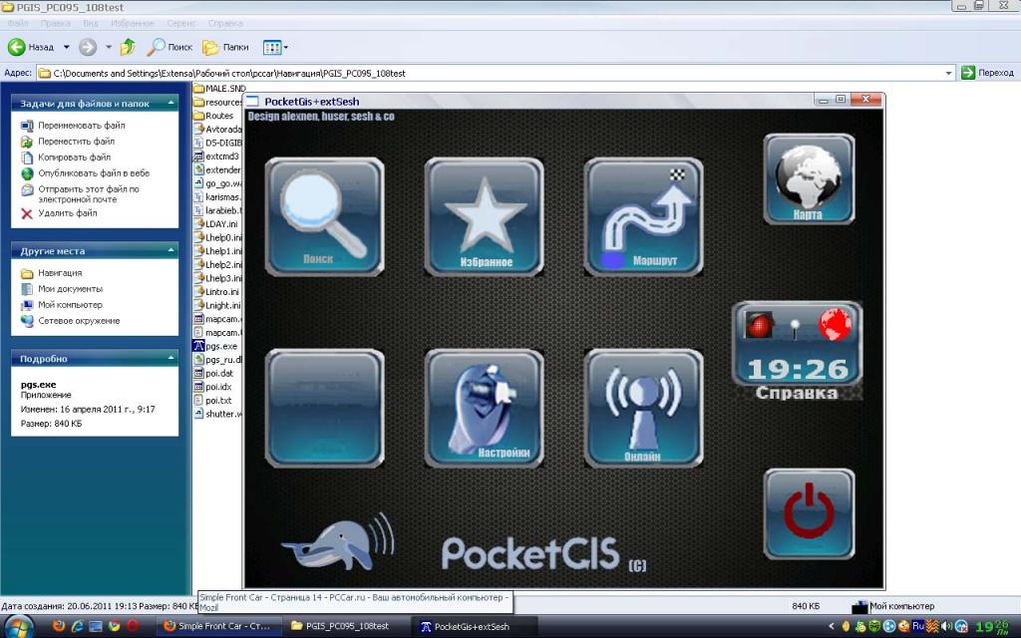Open the Вид menu
The image size is (1021, 638).
click(90, 22)
